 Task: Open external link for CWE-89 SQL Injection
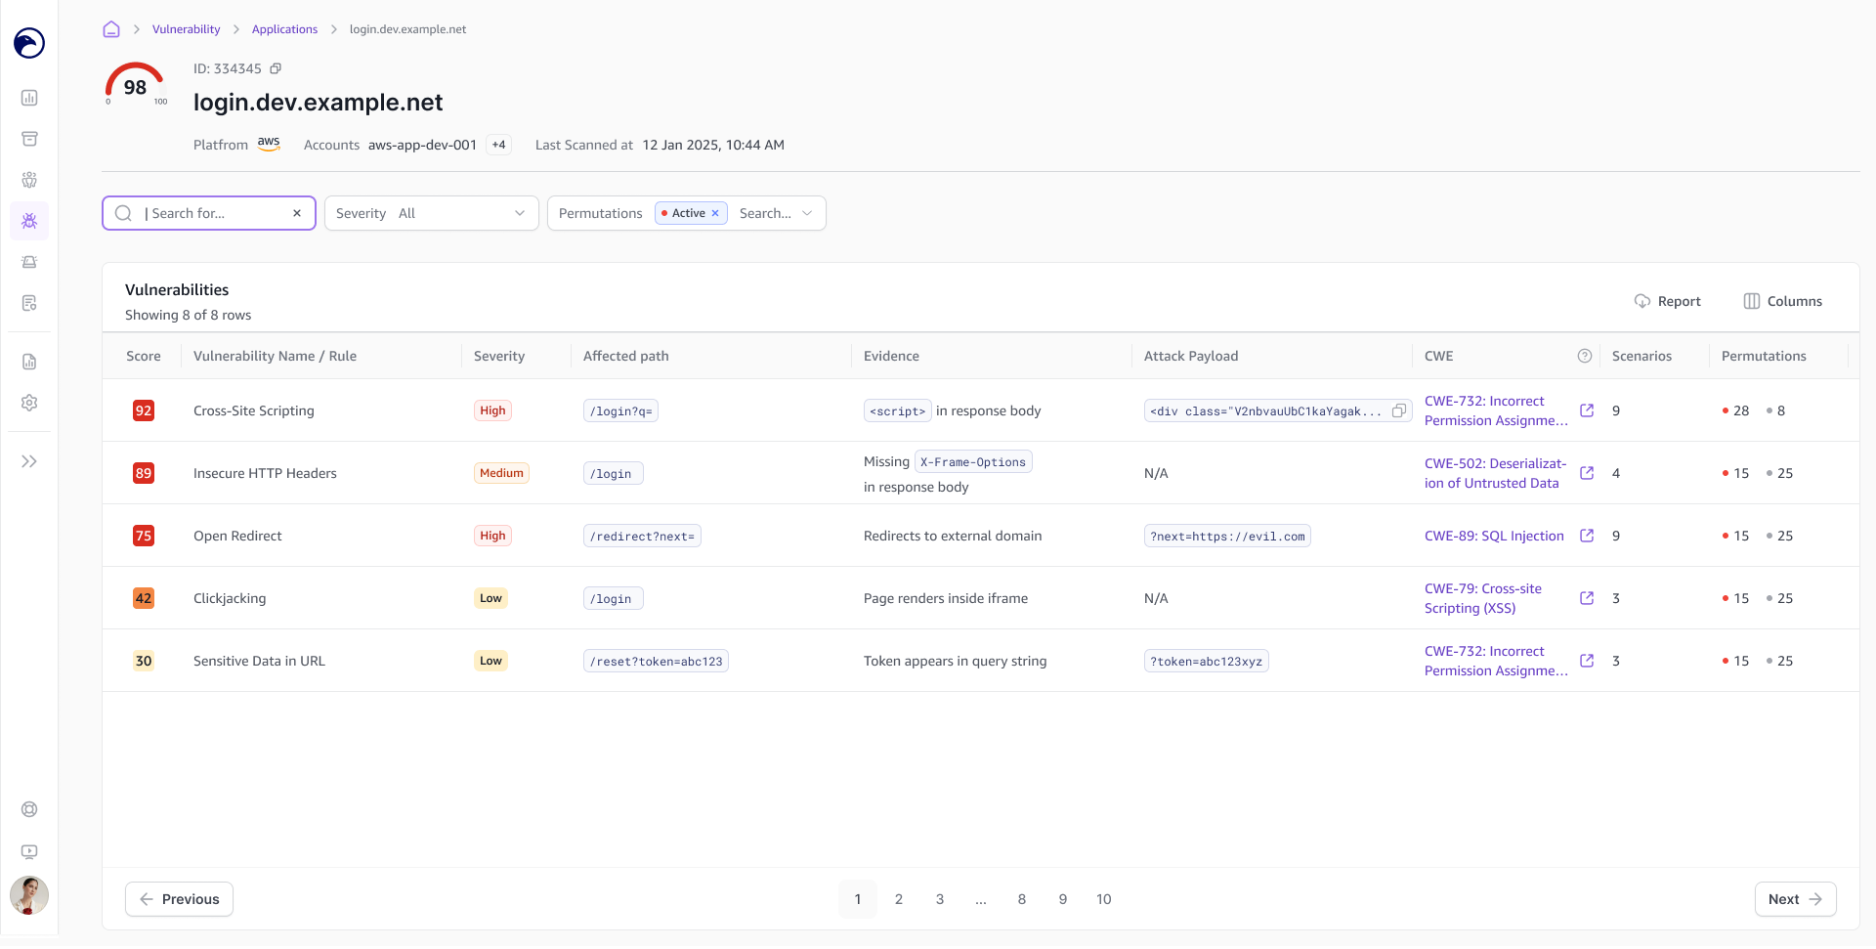click(1587, 536)
